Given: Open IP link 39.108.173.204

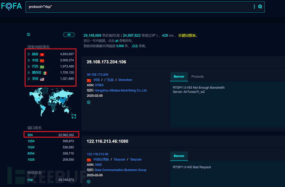Looking at the screenshot, I should tap(97, 75).
